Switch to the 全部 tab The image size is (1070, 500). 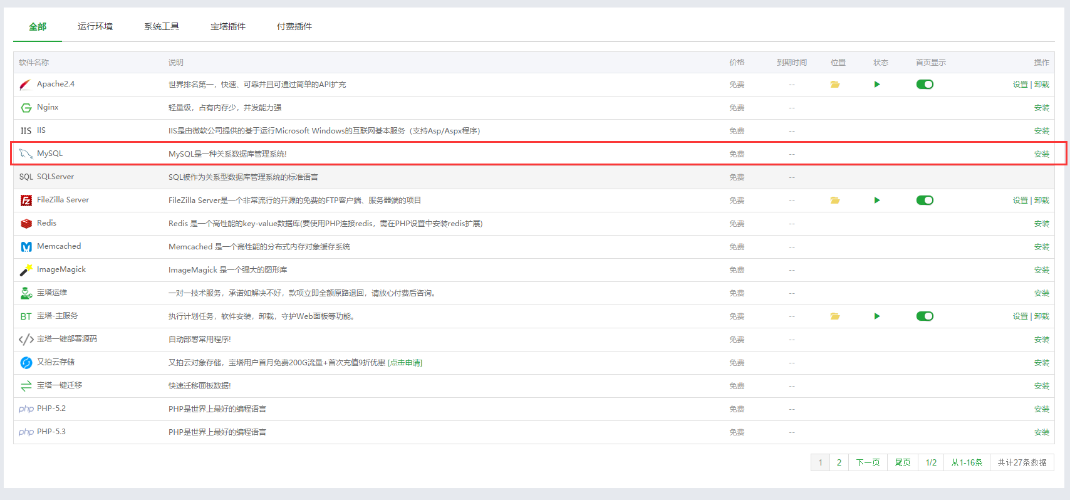tap(38, 26)
